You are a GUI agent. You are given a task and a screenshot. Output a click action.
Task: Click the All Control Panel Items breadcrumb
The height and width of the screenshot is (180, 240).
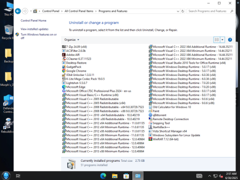pyautogui.click(x=79, y=11)
